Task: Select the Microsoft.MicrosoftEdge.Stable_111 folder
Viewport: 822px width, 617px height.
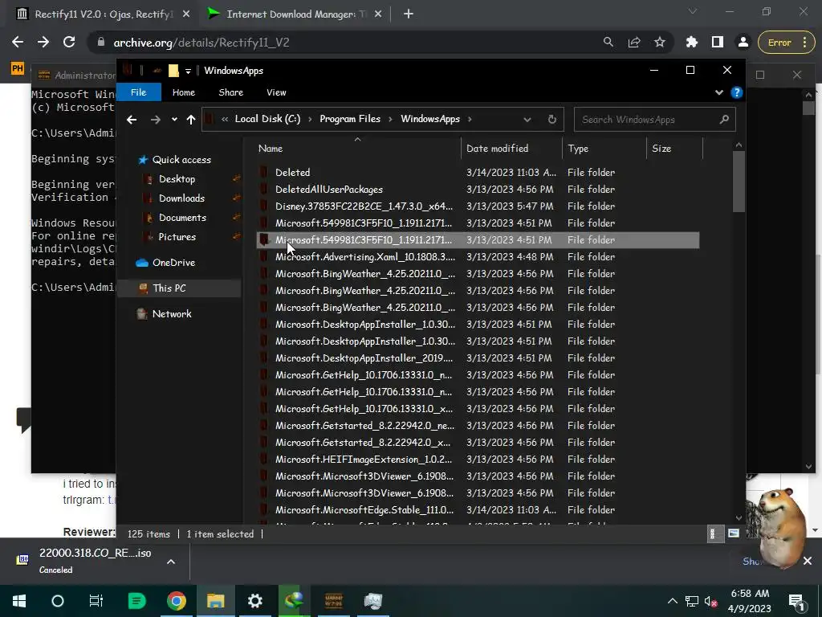Action: tap(478, 509)
